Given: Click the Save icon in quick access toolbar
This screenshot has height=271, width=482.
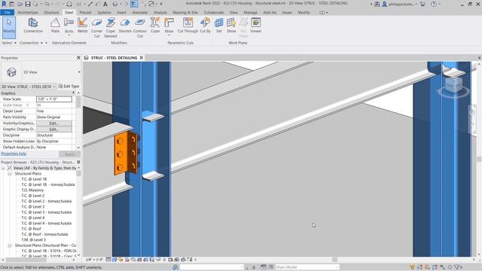Looking at the screenshot, I should [28, 4].
